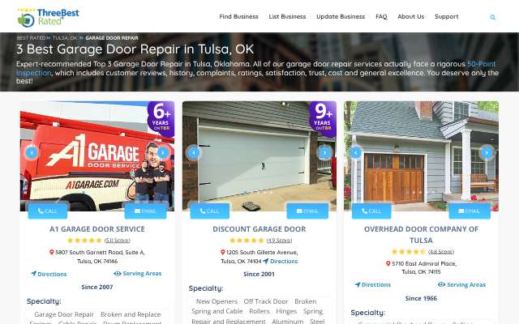This screenshot has width=519, height=324.
Task: Open the 50-Point Inspection link
Action: tap(481, 64)
